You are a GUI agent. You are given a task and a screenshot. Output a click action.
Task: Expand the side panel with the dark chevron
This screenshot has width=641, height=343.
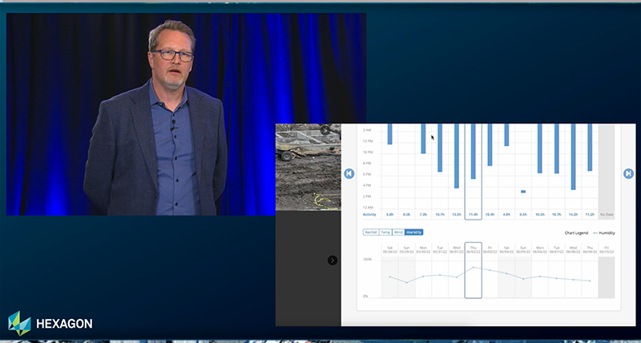click(x=333, y=260)
